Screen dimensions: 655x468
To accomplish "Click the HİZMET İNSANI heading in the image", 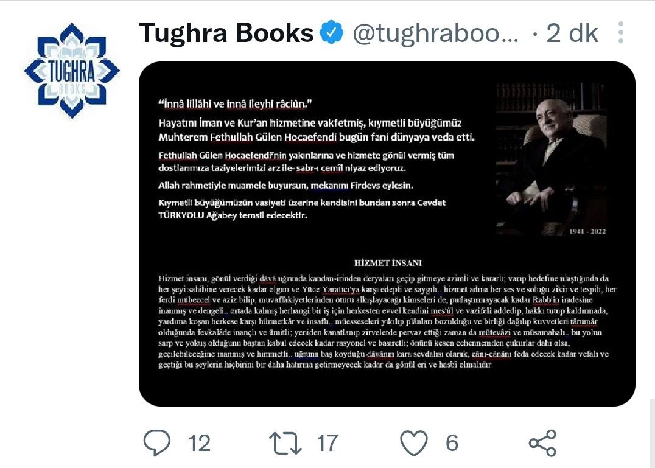I will [x=388, y=262].
